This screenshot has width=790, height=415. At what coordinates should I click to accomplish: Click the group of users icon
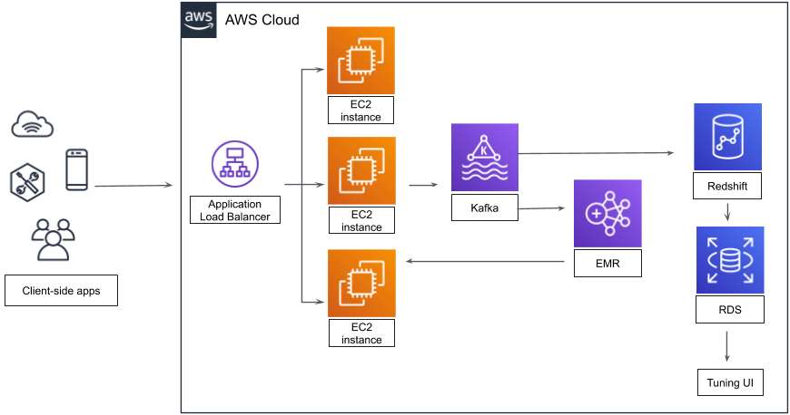(x=53, y=240)
